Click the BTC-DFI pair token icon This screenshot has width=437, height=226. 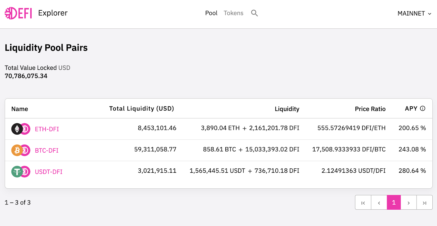click(x=21, y=150)
